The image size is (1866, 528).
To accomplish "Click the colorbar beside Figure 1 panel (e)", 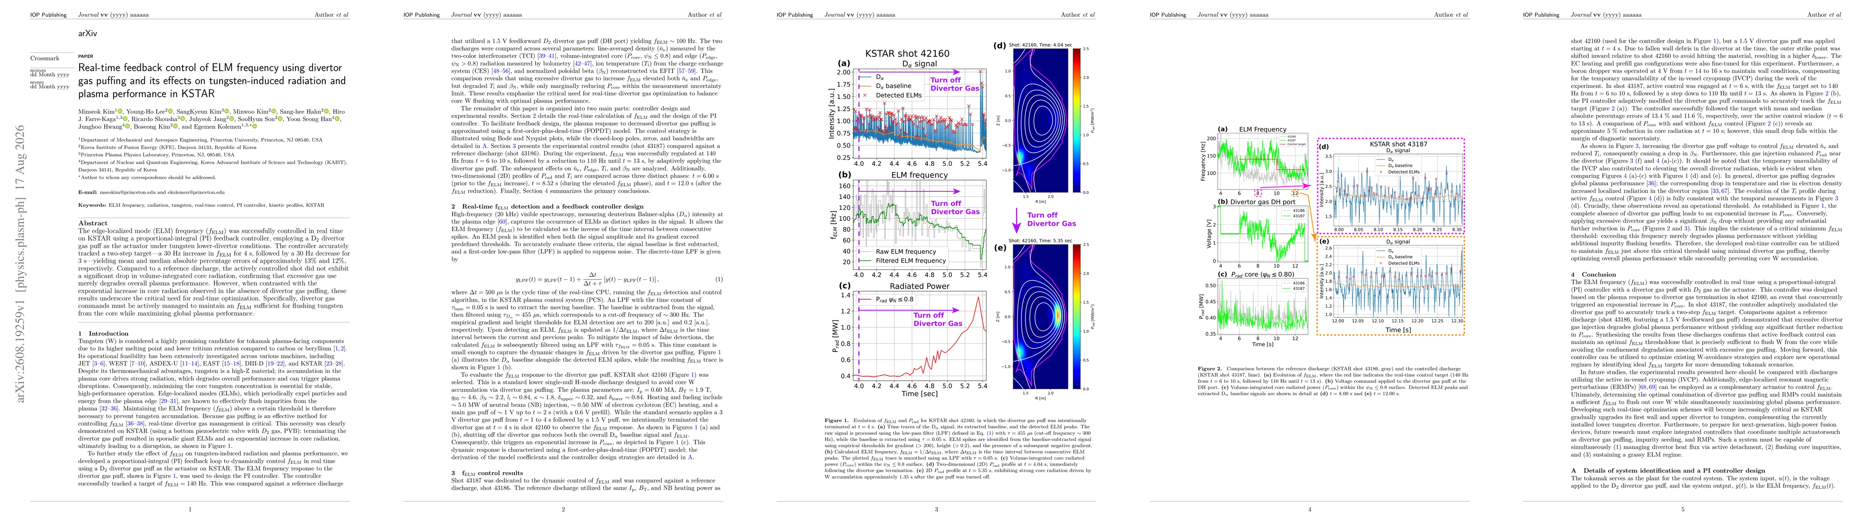I will coord(1076,317).
